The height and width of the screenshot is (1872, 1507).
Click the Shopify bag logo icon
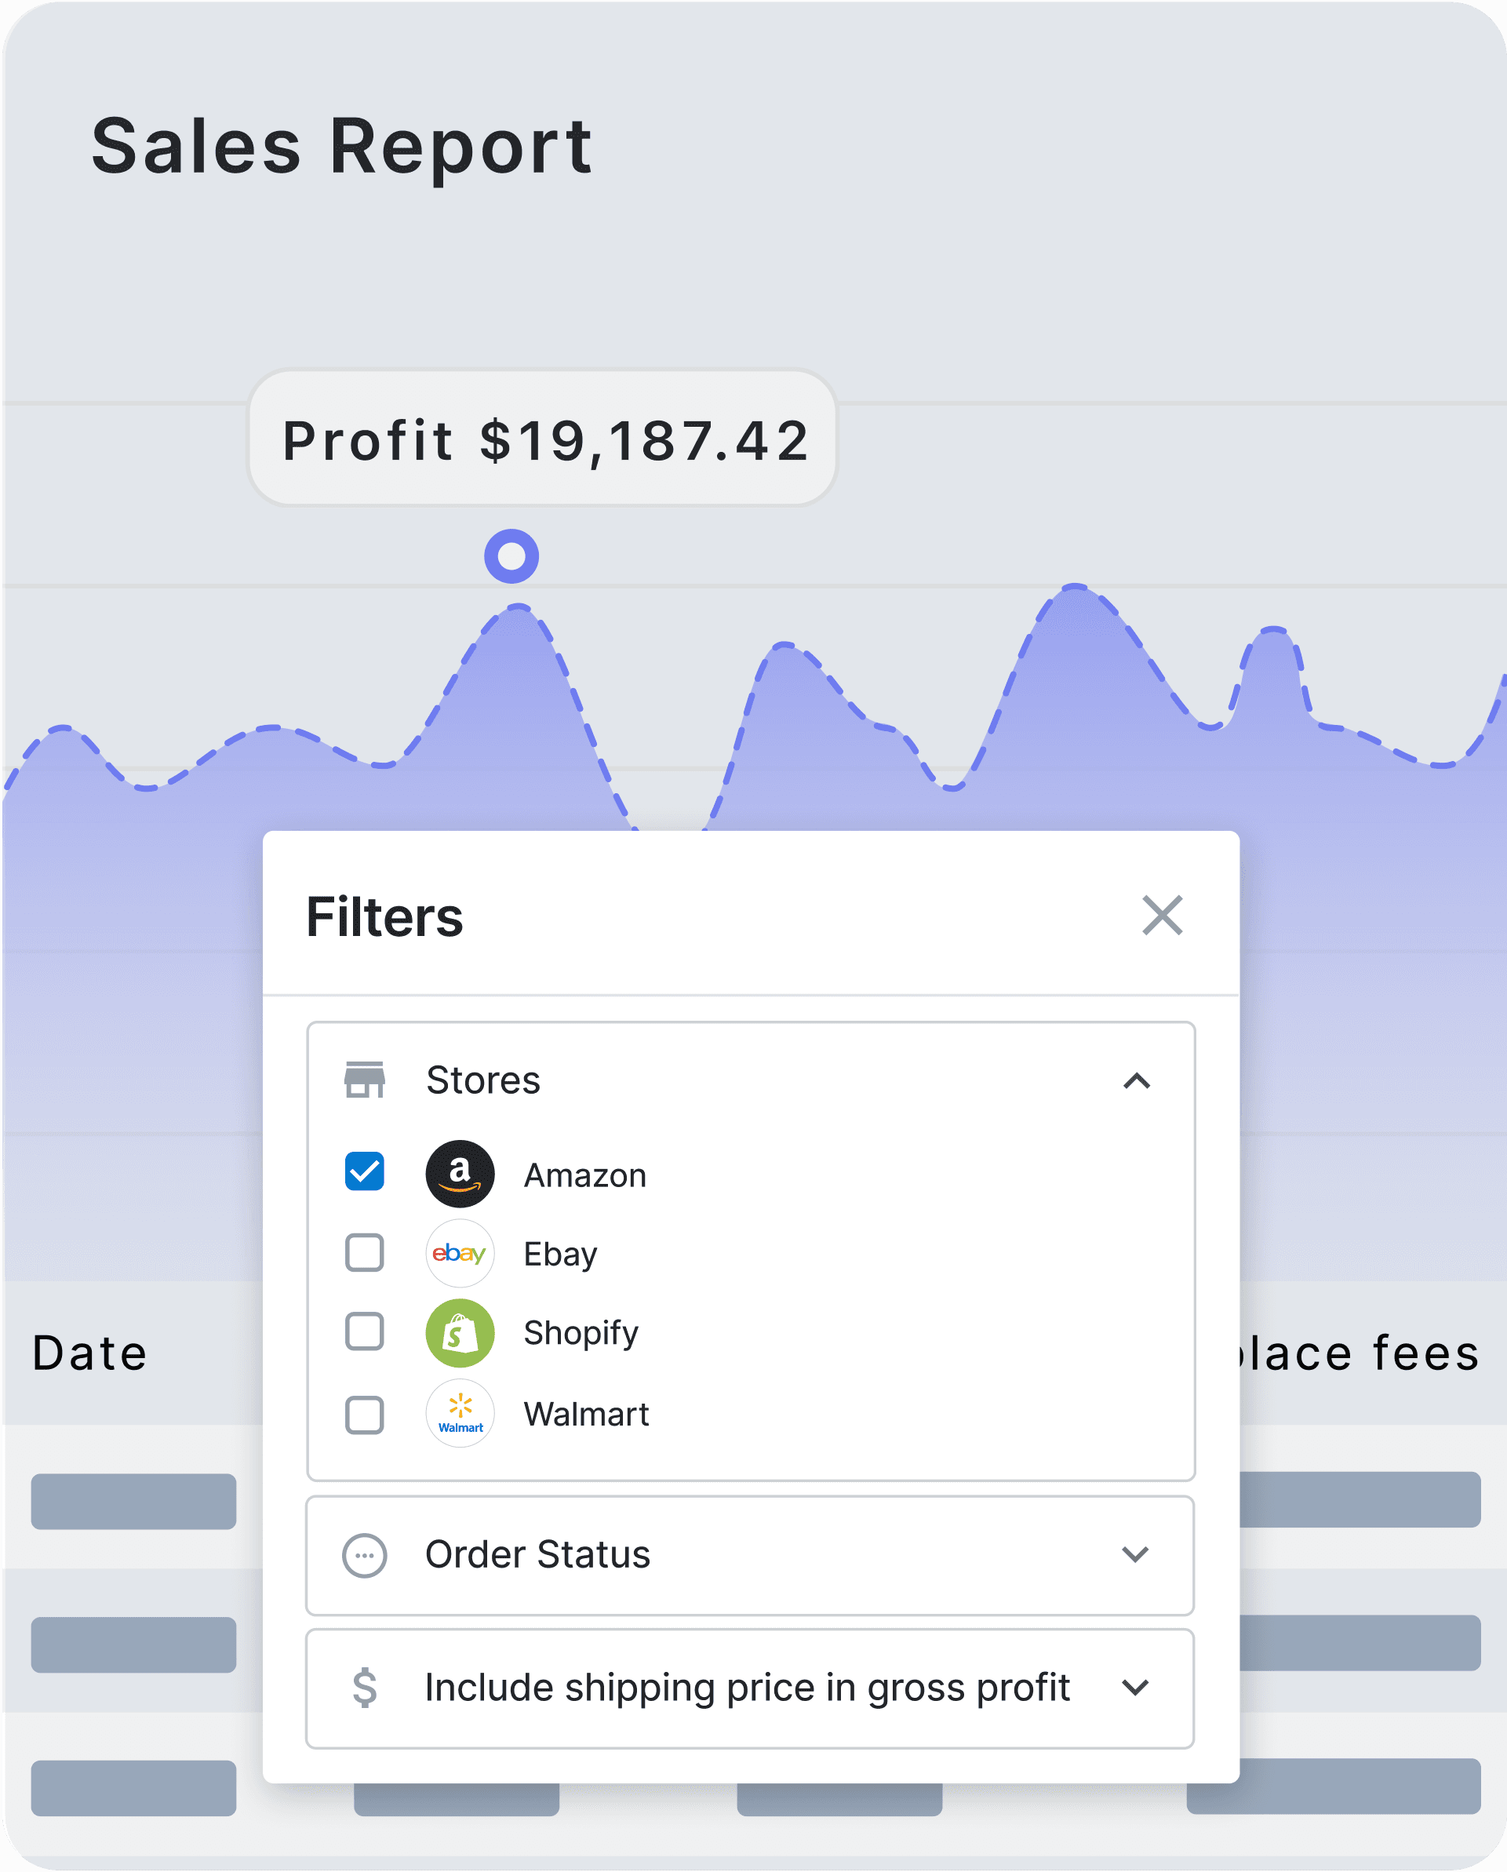459,1332
